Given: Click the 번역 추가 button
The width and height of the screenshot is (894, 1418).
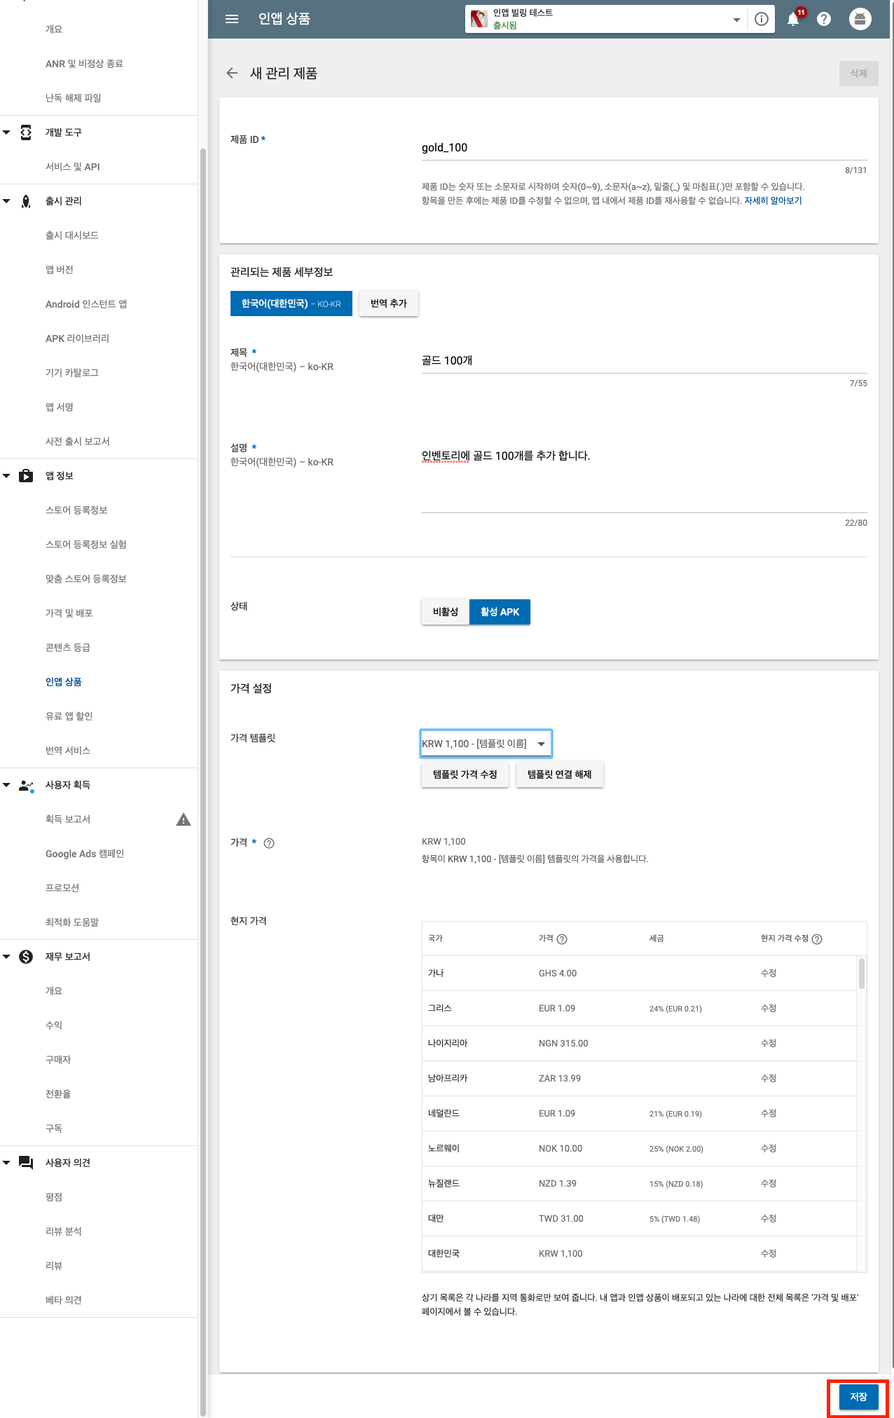Looking at the screenshot, I should (x=389, y=304).
